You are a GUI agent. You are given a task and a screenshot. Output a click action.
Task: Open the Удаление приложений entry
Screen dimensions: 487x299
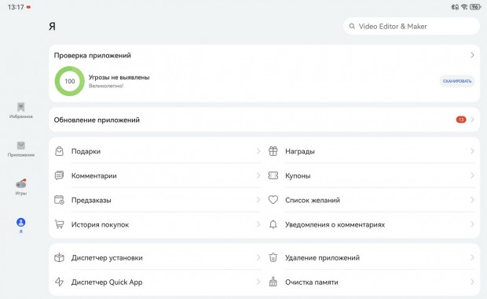point(372,257)
